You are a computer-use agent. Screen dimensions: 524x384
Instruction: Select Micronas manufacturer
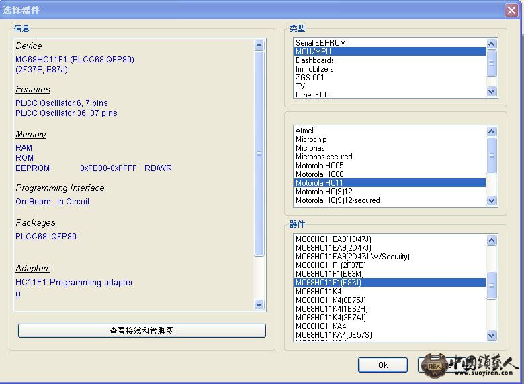pos(390,147)
